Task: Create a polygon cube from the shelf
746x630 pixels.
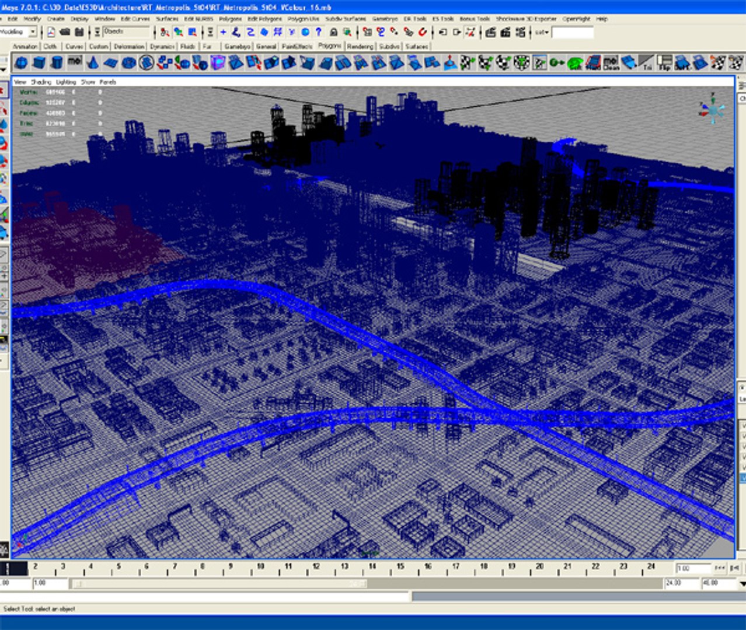Action: (x=39, y=62)
